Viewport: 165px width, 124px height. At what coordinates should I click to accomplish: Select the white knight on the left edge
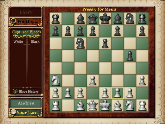[55, 81]
